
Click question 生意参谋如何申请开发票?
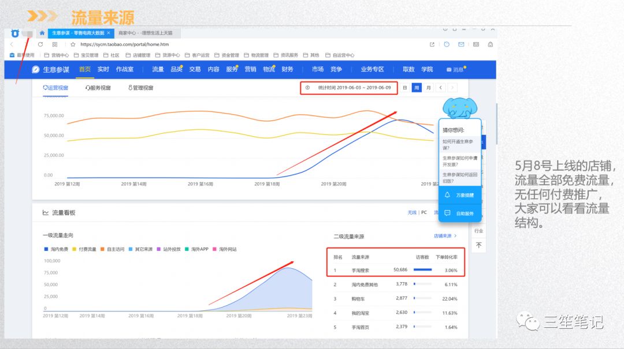click(460, 161)
